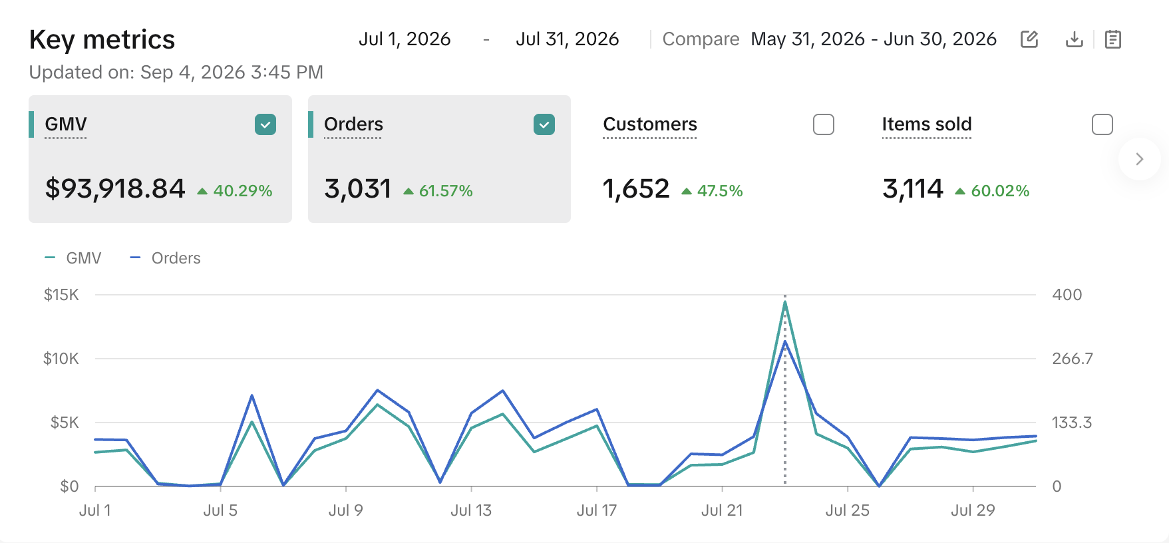Screen dimensions: 1169x543
Task: Uncheck the Orders metric checkbox
Action: point(544,124)
